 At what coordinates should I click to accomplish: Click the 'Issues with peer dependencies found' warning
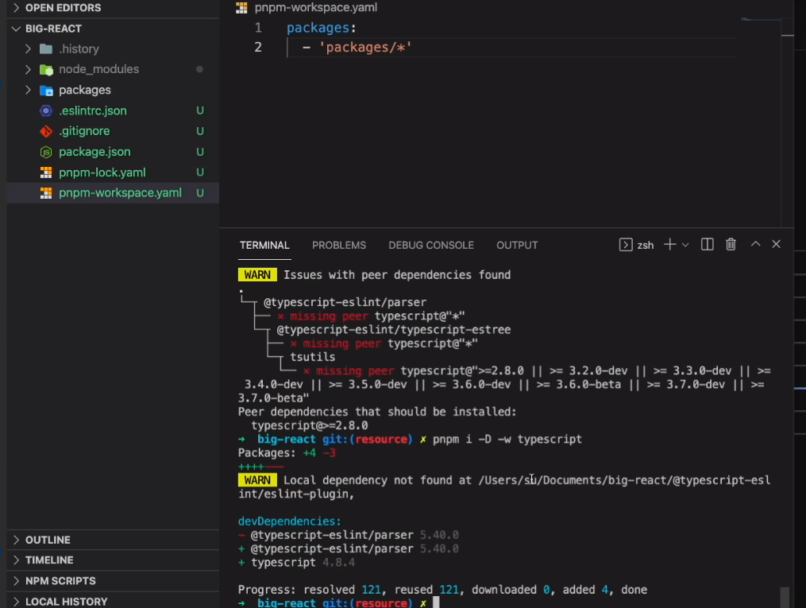397,275
